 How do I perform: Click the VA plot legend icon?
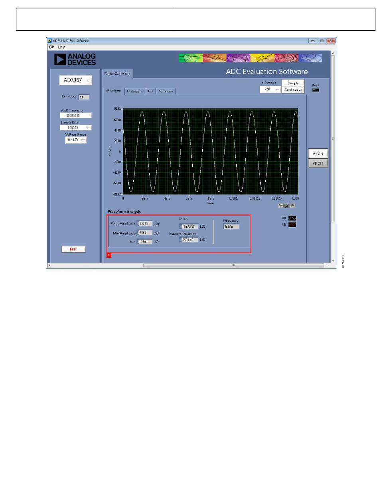[292, 218]
